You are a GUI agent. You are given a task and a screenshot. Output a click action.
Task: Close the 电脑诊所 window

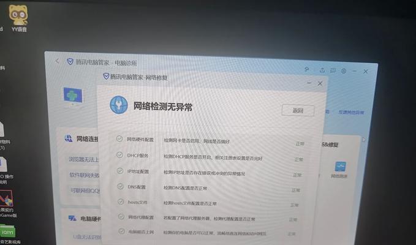(366, 71)
